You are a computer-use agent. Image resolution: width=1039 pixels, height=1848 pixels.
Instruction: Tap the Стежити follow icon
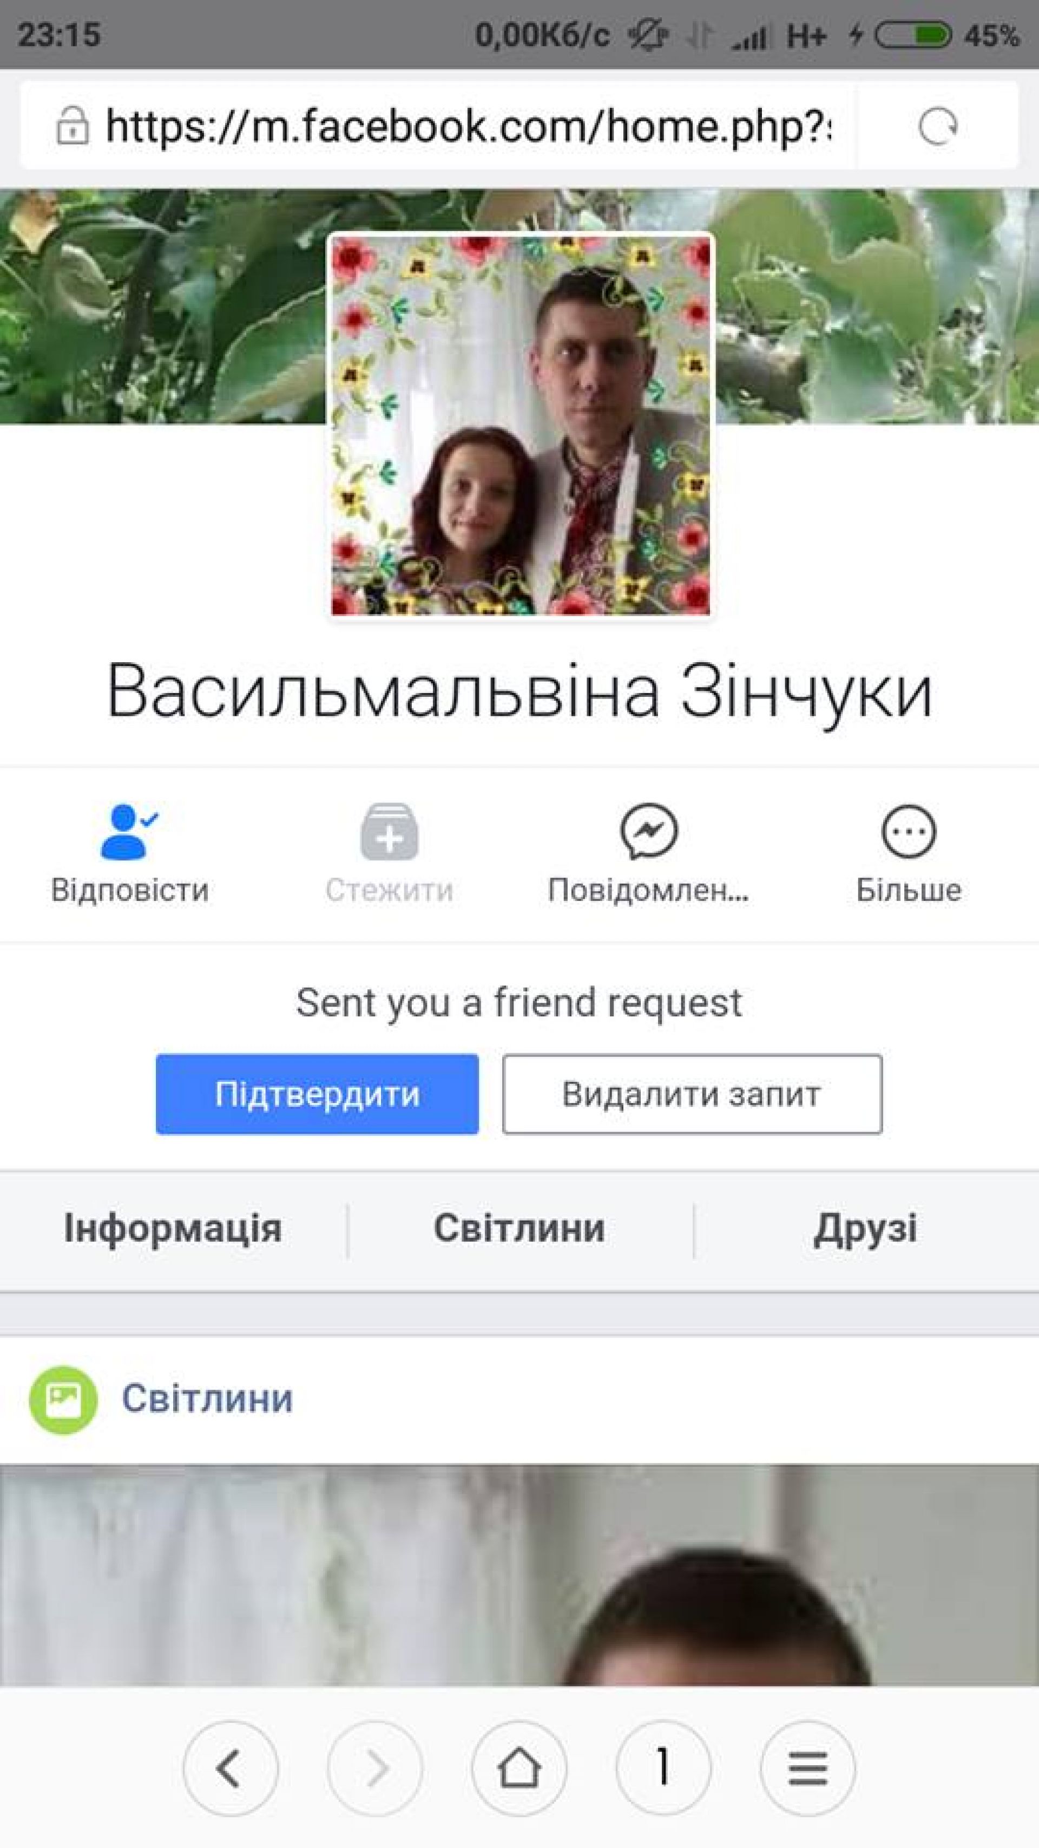pyautogui.click(x=389, y=832)
